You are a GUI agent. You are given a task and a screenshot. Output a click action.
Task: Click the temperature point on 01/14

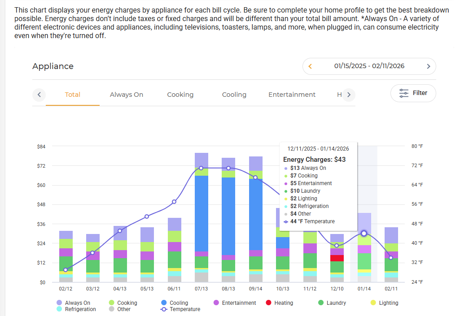pyautogui.click(x=364, y=233)
